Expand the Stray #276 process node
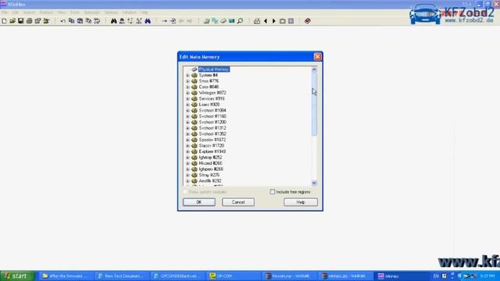500x281 pixels. click(x=187, y=175)
